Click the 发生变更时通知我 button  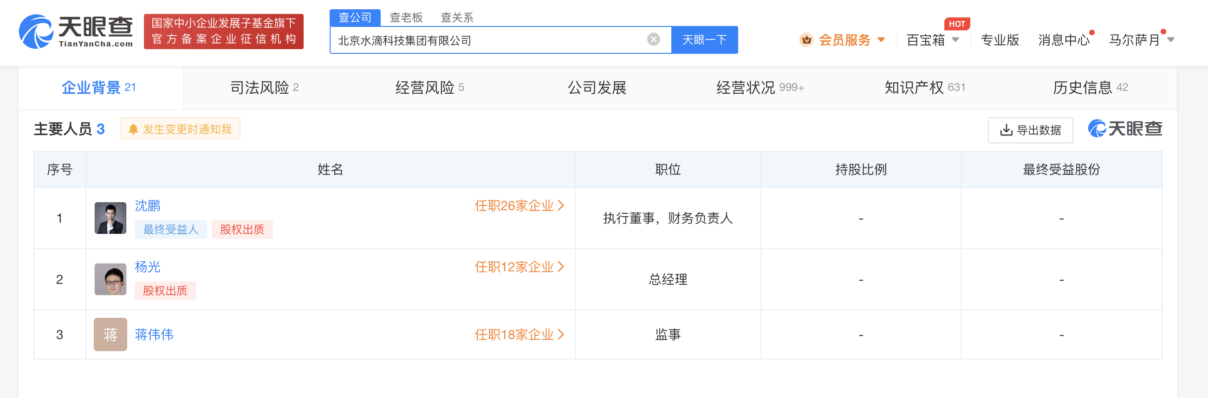[180, 129]
